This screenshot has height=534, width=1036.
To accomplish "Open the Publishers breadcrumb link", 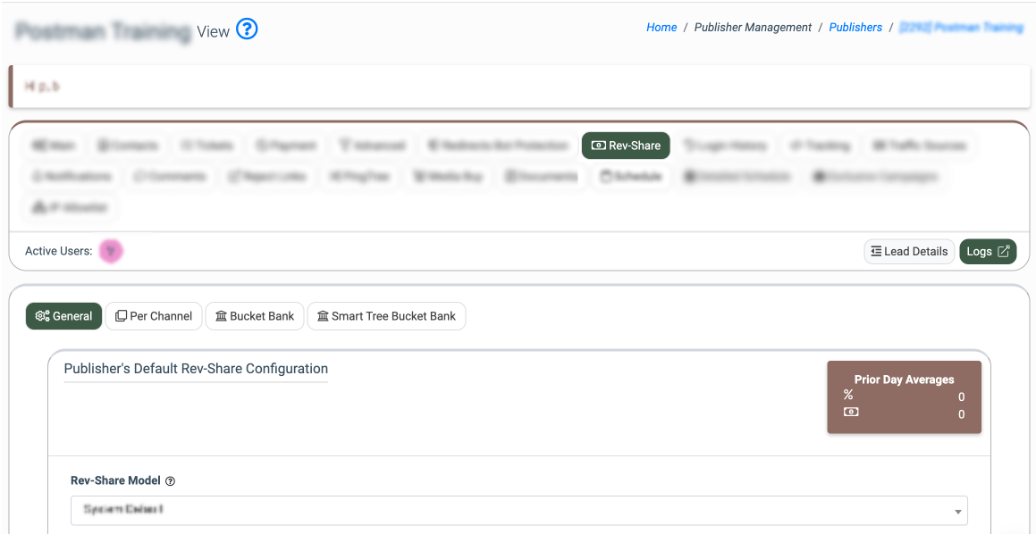I will click(855, 27).
